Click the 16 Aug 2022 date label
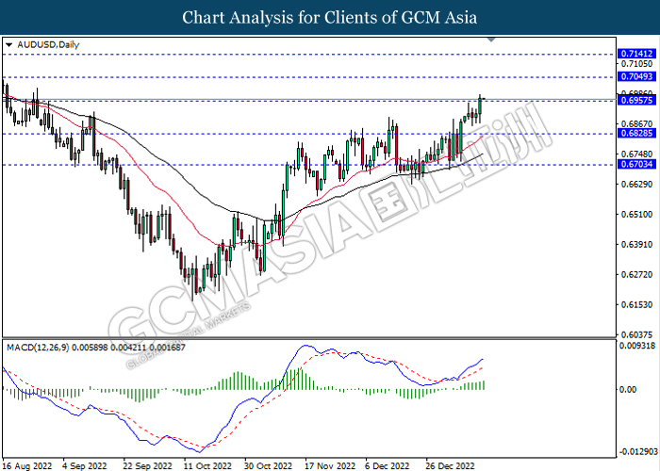Viewport: 660px width, 471px height. (27, 466)
